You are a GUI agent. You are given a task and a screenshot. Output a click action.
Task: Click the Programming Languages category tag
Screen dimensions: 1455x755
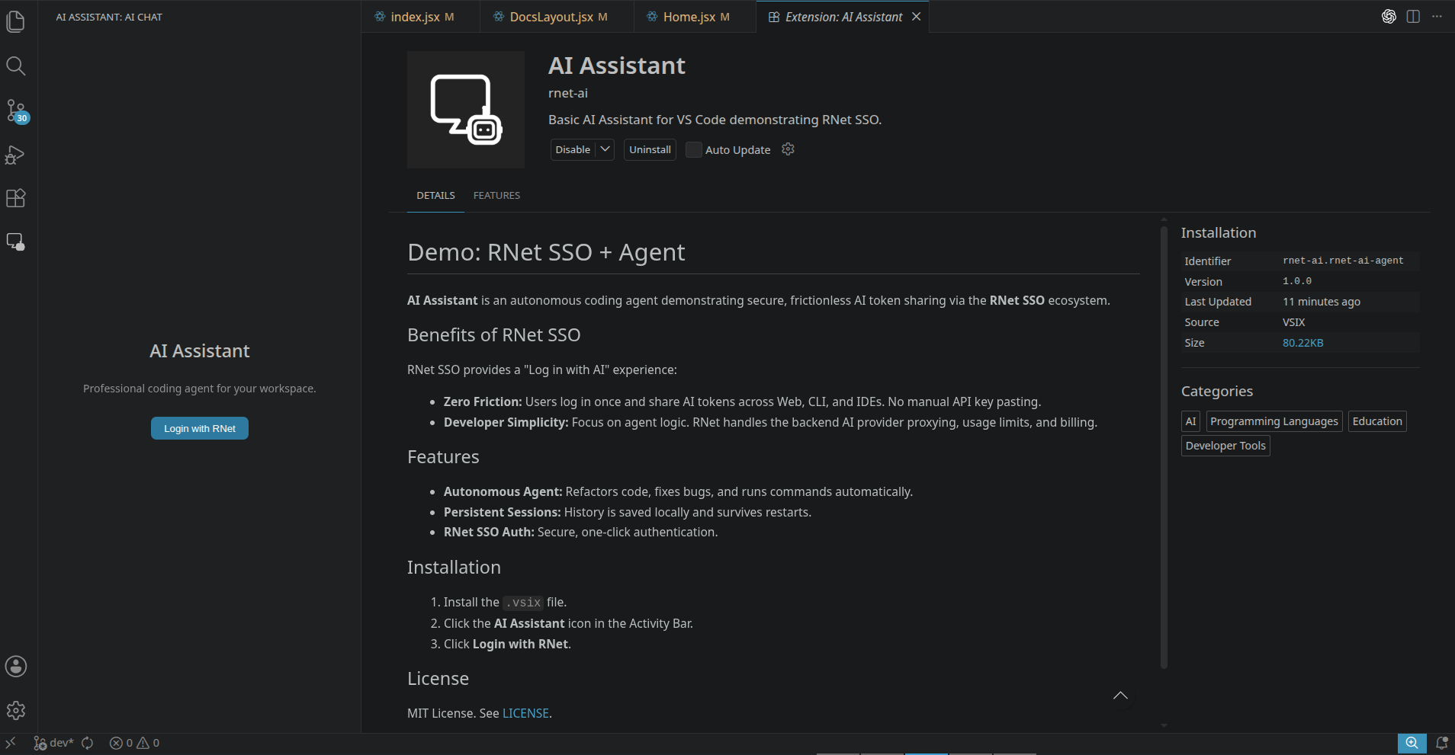point(1274,421)
